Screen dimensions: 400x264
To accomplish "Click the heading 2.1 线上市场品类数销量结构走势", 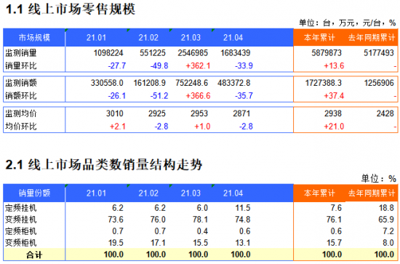I will point(104,164).
